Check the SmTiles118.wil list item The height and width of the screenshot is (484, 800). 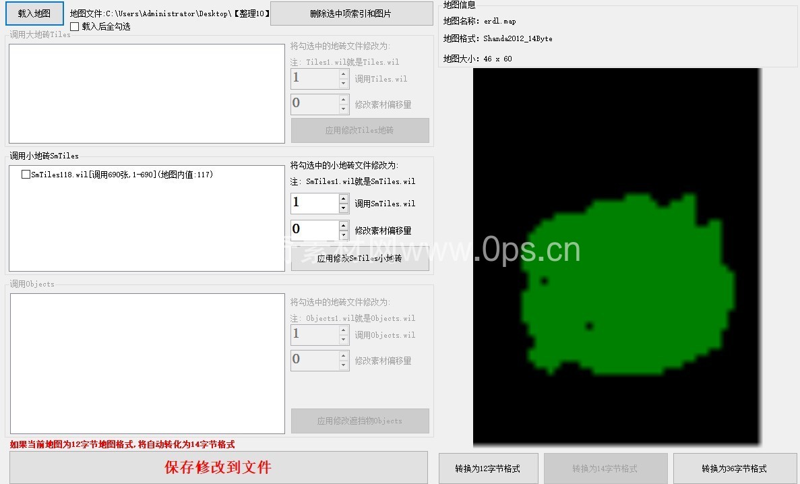coord(26,175)
